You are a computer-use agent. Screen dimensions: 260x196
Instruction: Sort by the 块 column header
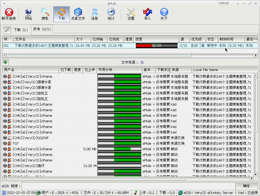click(8, 39)
